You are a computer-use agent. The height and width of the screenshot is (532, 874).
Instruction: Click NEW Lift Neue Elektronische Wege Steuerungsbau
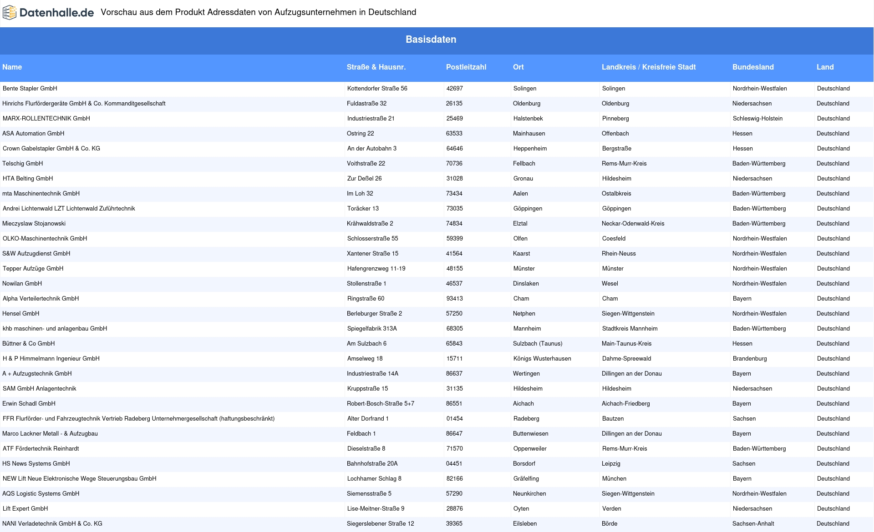80,479
